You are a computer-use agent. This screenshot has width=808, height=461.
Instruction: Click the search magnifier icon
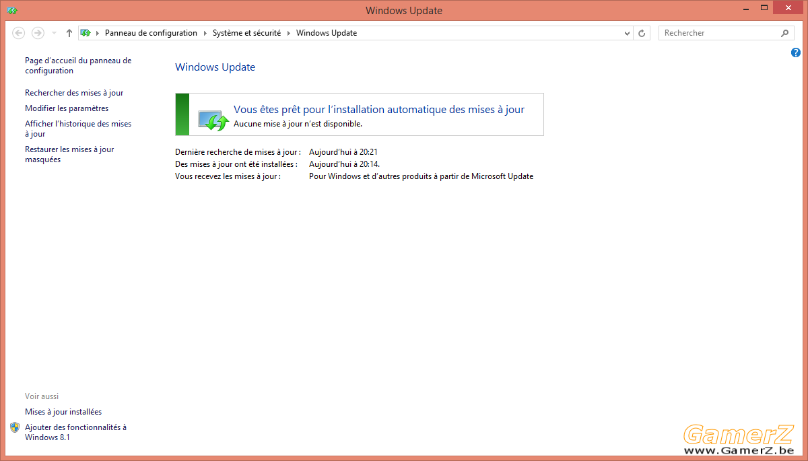pos(784,33)
